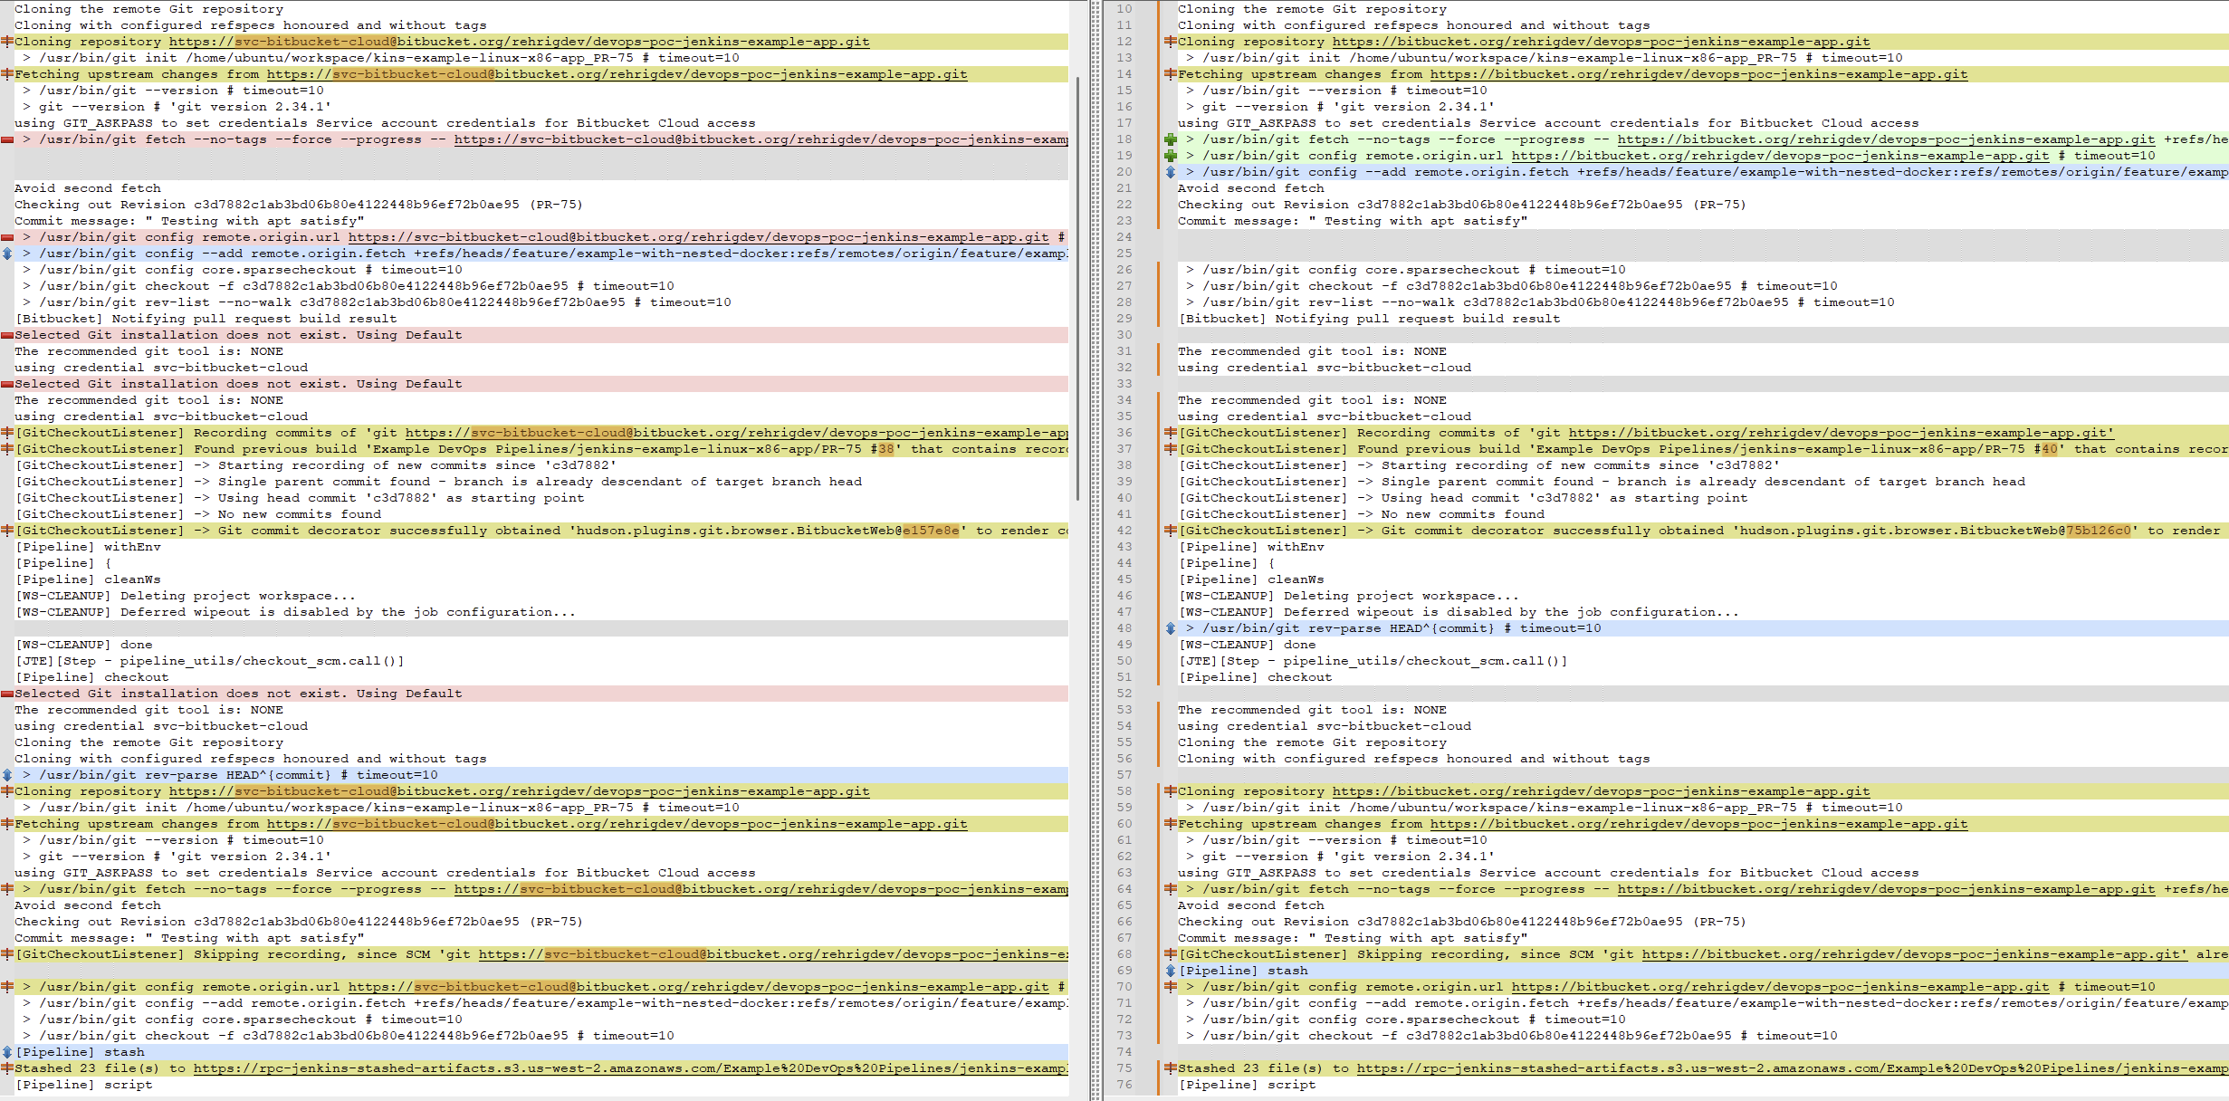The image size is (2229, 1101).
Task: Click blue moved-line marker on line 69
Action: coord(1170,971)
